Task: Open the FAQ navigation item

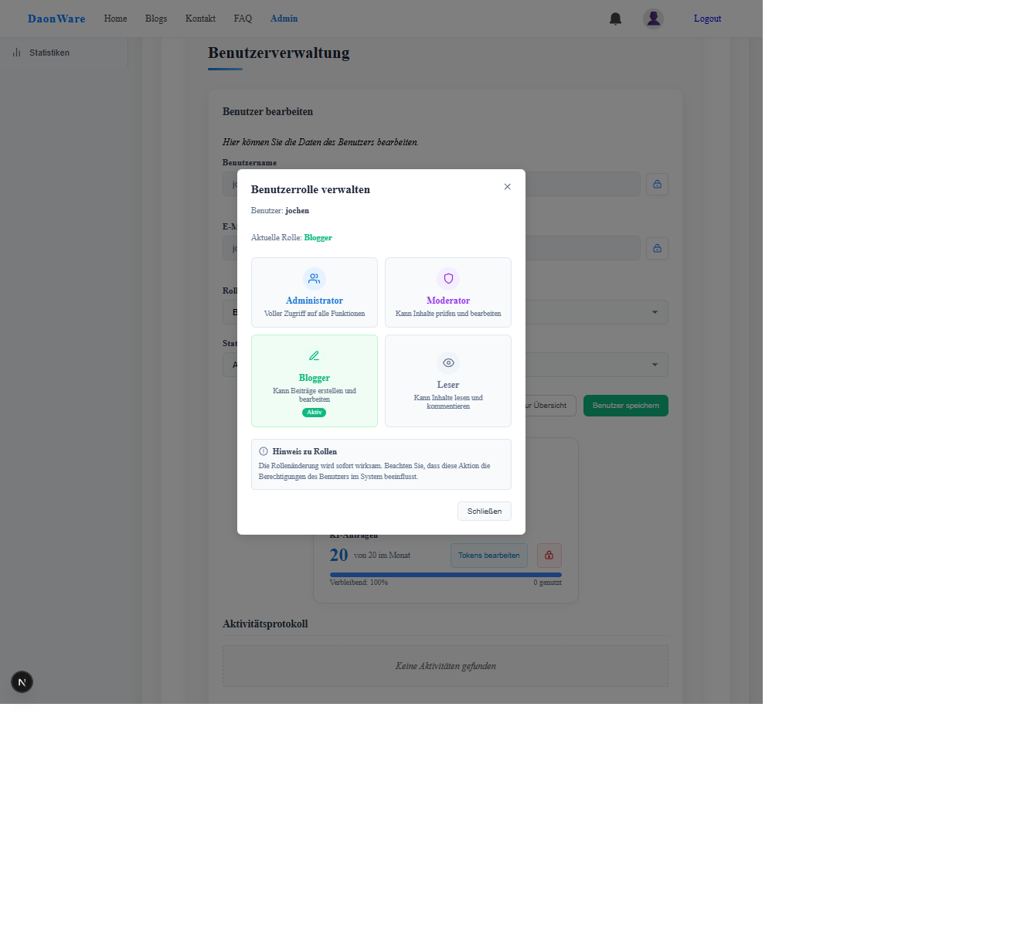Action: pos(243,19)
